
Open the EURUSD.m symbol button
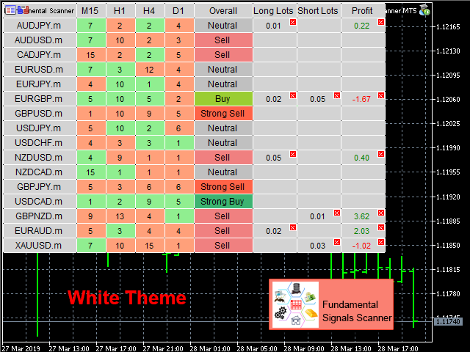[40, 70]
